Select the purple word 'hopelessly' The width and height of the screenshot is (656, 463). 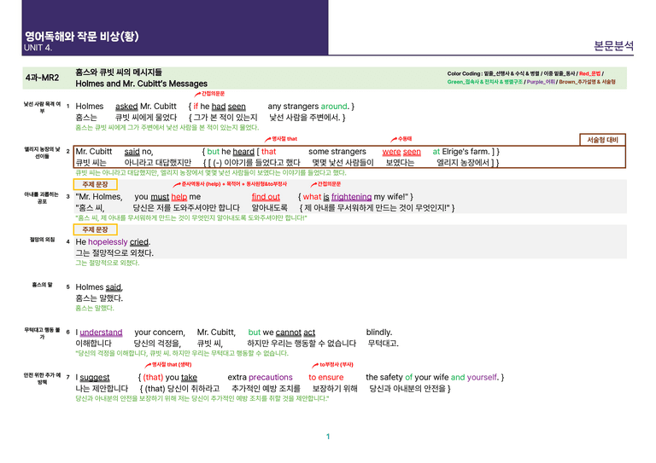pos(108,241)
